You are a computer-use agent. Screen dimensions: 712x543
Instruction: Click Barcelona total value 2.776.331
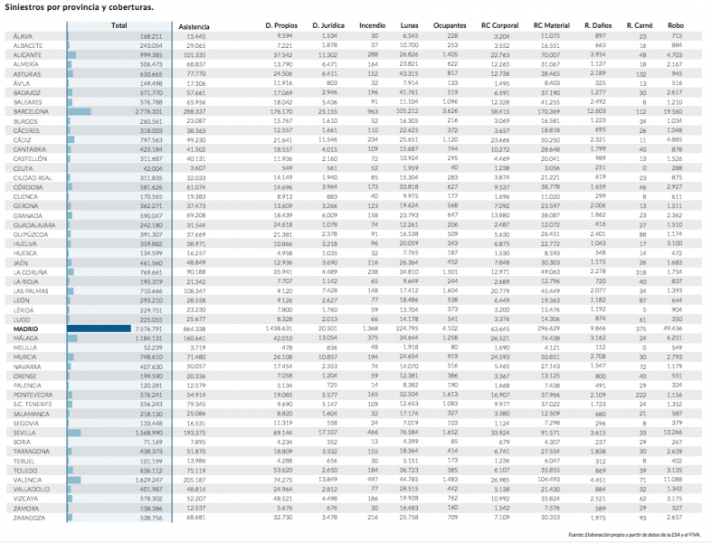point(148,112)
